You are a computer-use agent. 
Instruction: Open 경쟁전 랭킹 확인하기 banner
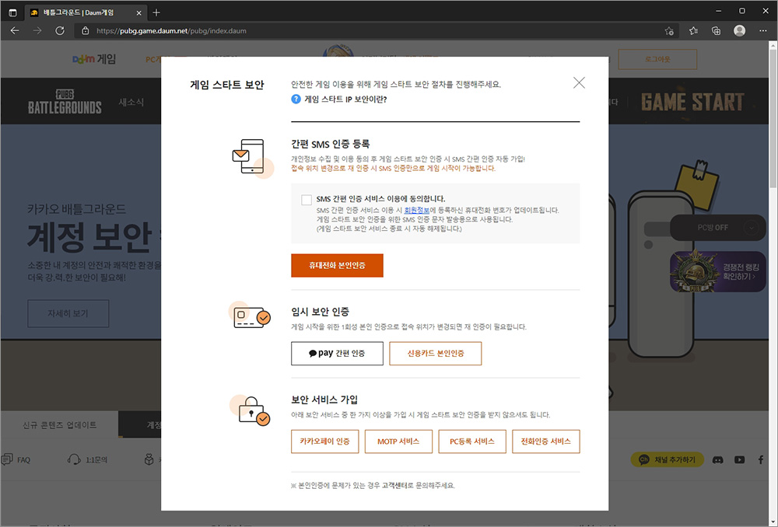click(x=717, y=271)
